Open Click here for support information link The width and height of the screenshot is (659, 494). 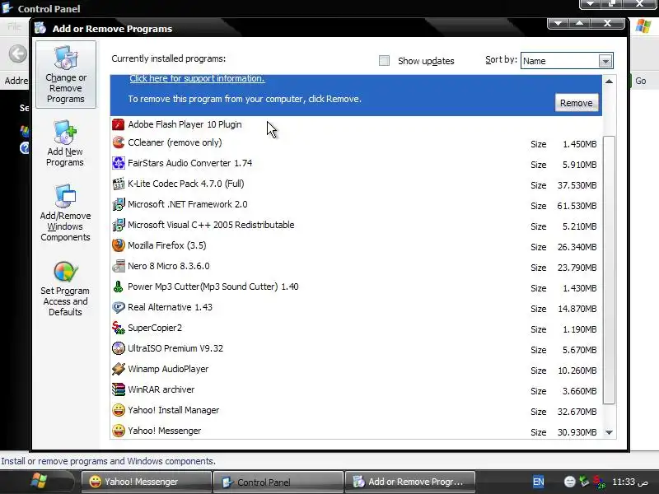197,78
